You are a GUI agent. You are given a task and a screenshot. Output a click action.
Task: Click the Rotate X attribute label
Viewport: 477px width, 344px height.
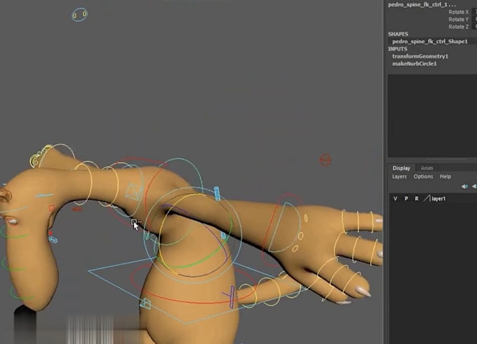tap(459, 12)
